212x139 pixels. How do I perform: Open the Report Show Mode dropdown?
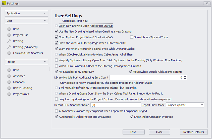202,105
